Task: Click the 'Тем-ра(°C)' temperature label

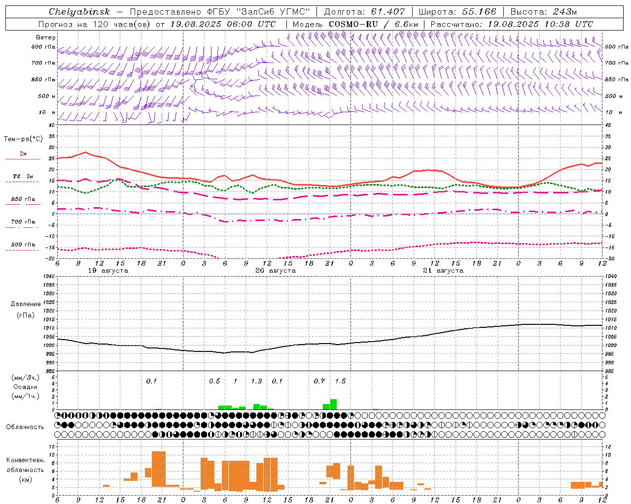Action: [x=23, y=139]
